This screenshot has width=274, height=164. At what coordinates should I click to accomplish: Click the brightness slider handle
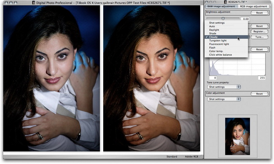[x=223, y=19]
